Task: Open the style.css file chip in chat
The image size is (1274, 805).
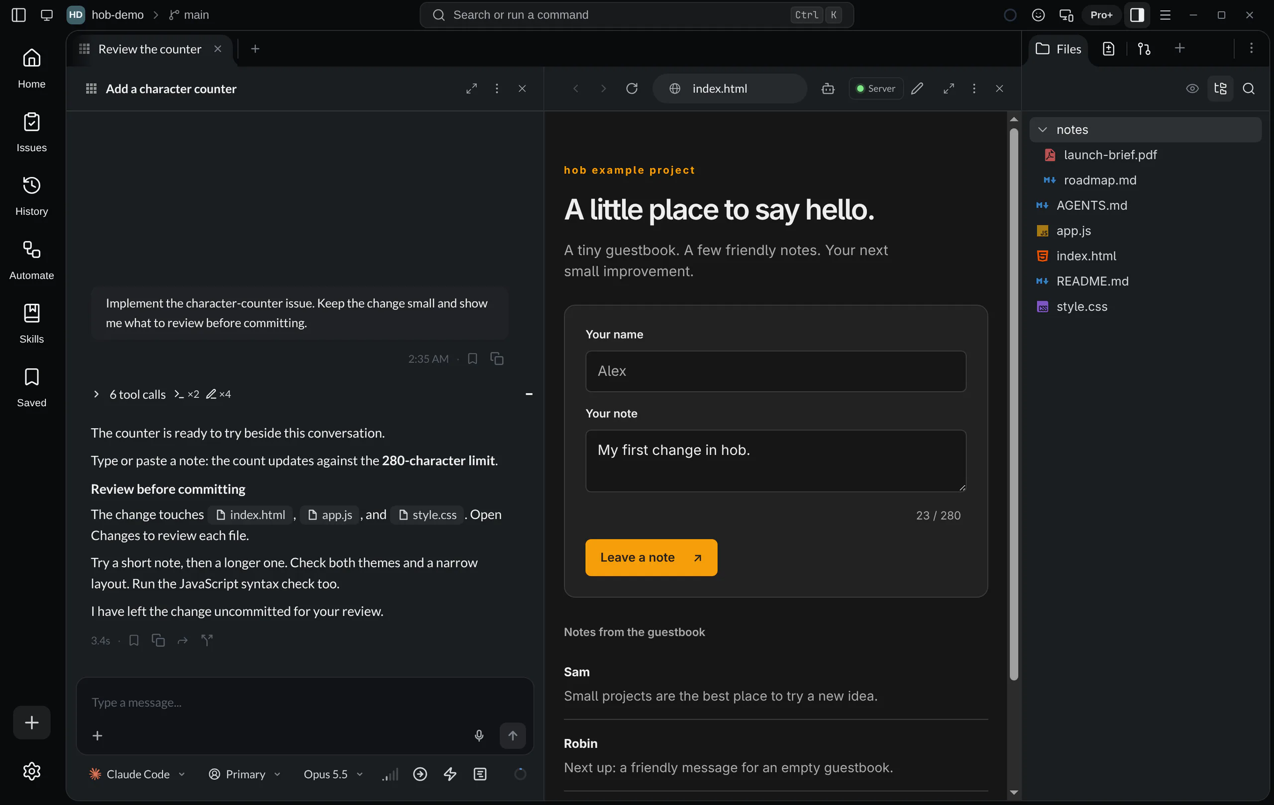Action: click(427, 514)
